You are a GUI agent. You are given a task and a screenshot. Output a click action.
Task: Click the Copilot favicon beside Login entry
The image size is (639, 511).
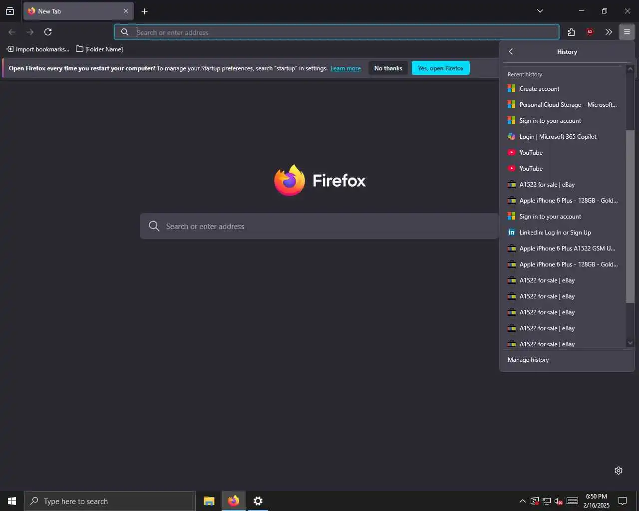pos(511,136)
